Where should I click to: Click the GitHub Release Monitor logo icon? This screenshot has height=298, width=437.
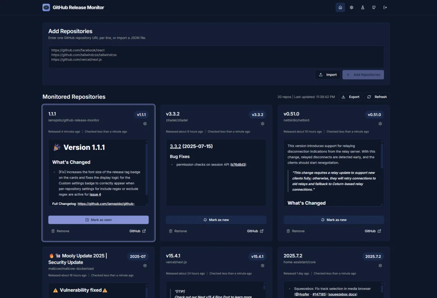46,7
